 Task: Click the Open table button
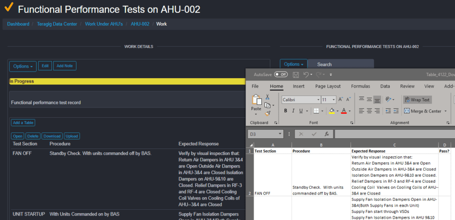pyautogui.click(x=18, y=136)
